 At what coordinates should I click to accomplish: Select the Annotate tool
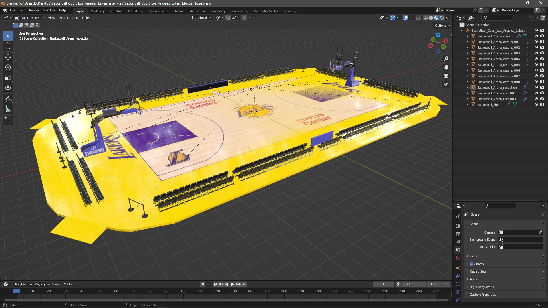[x=8, y=99]
